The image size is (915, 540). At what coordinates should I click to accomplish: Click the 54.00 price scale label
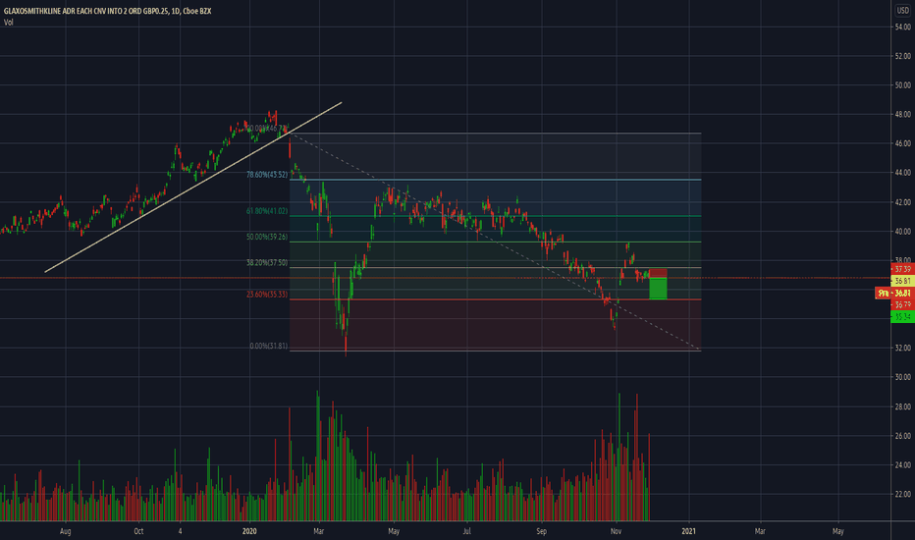coord(903,27)
